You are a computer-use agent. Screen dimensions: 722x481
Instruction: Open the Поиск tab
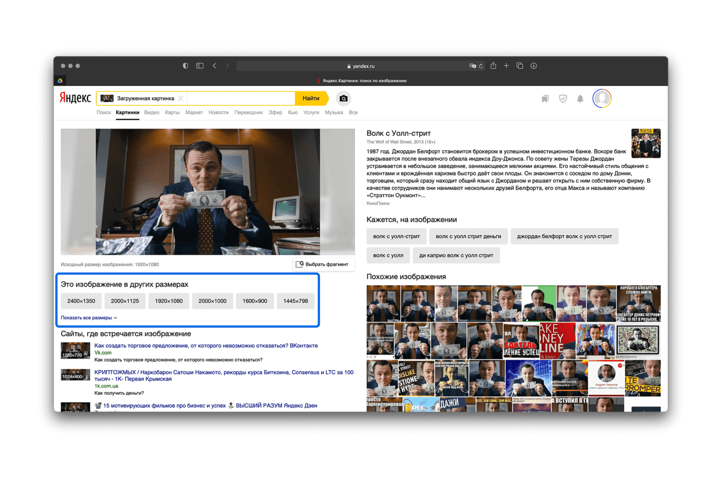coord(103,112)
